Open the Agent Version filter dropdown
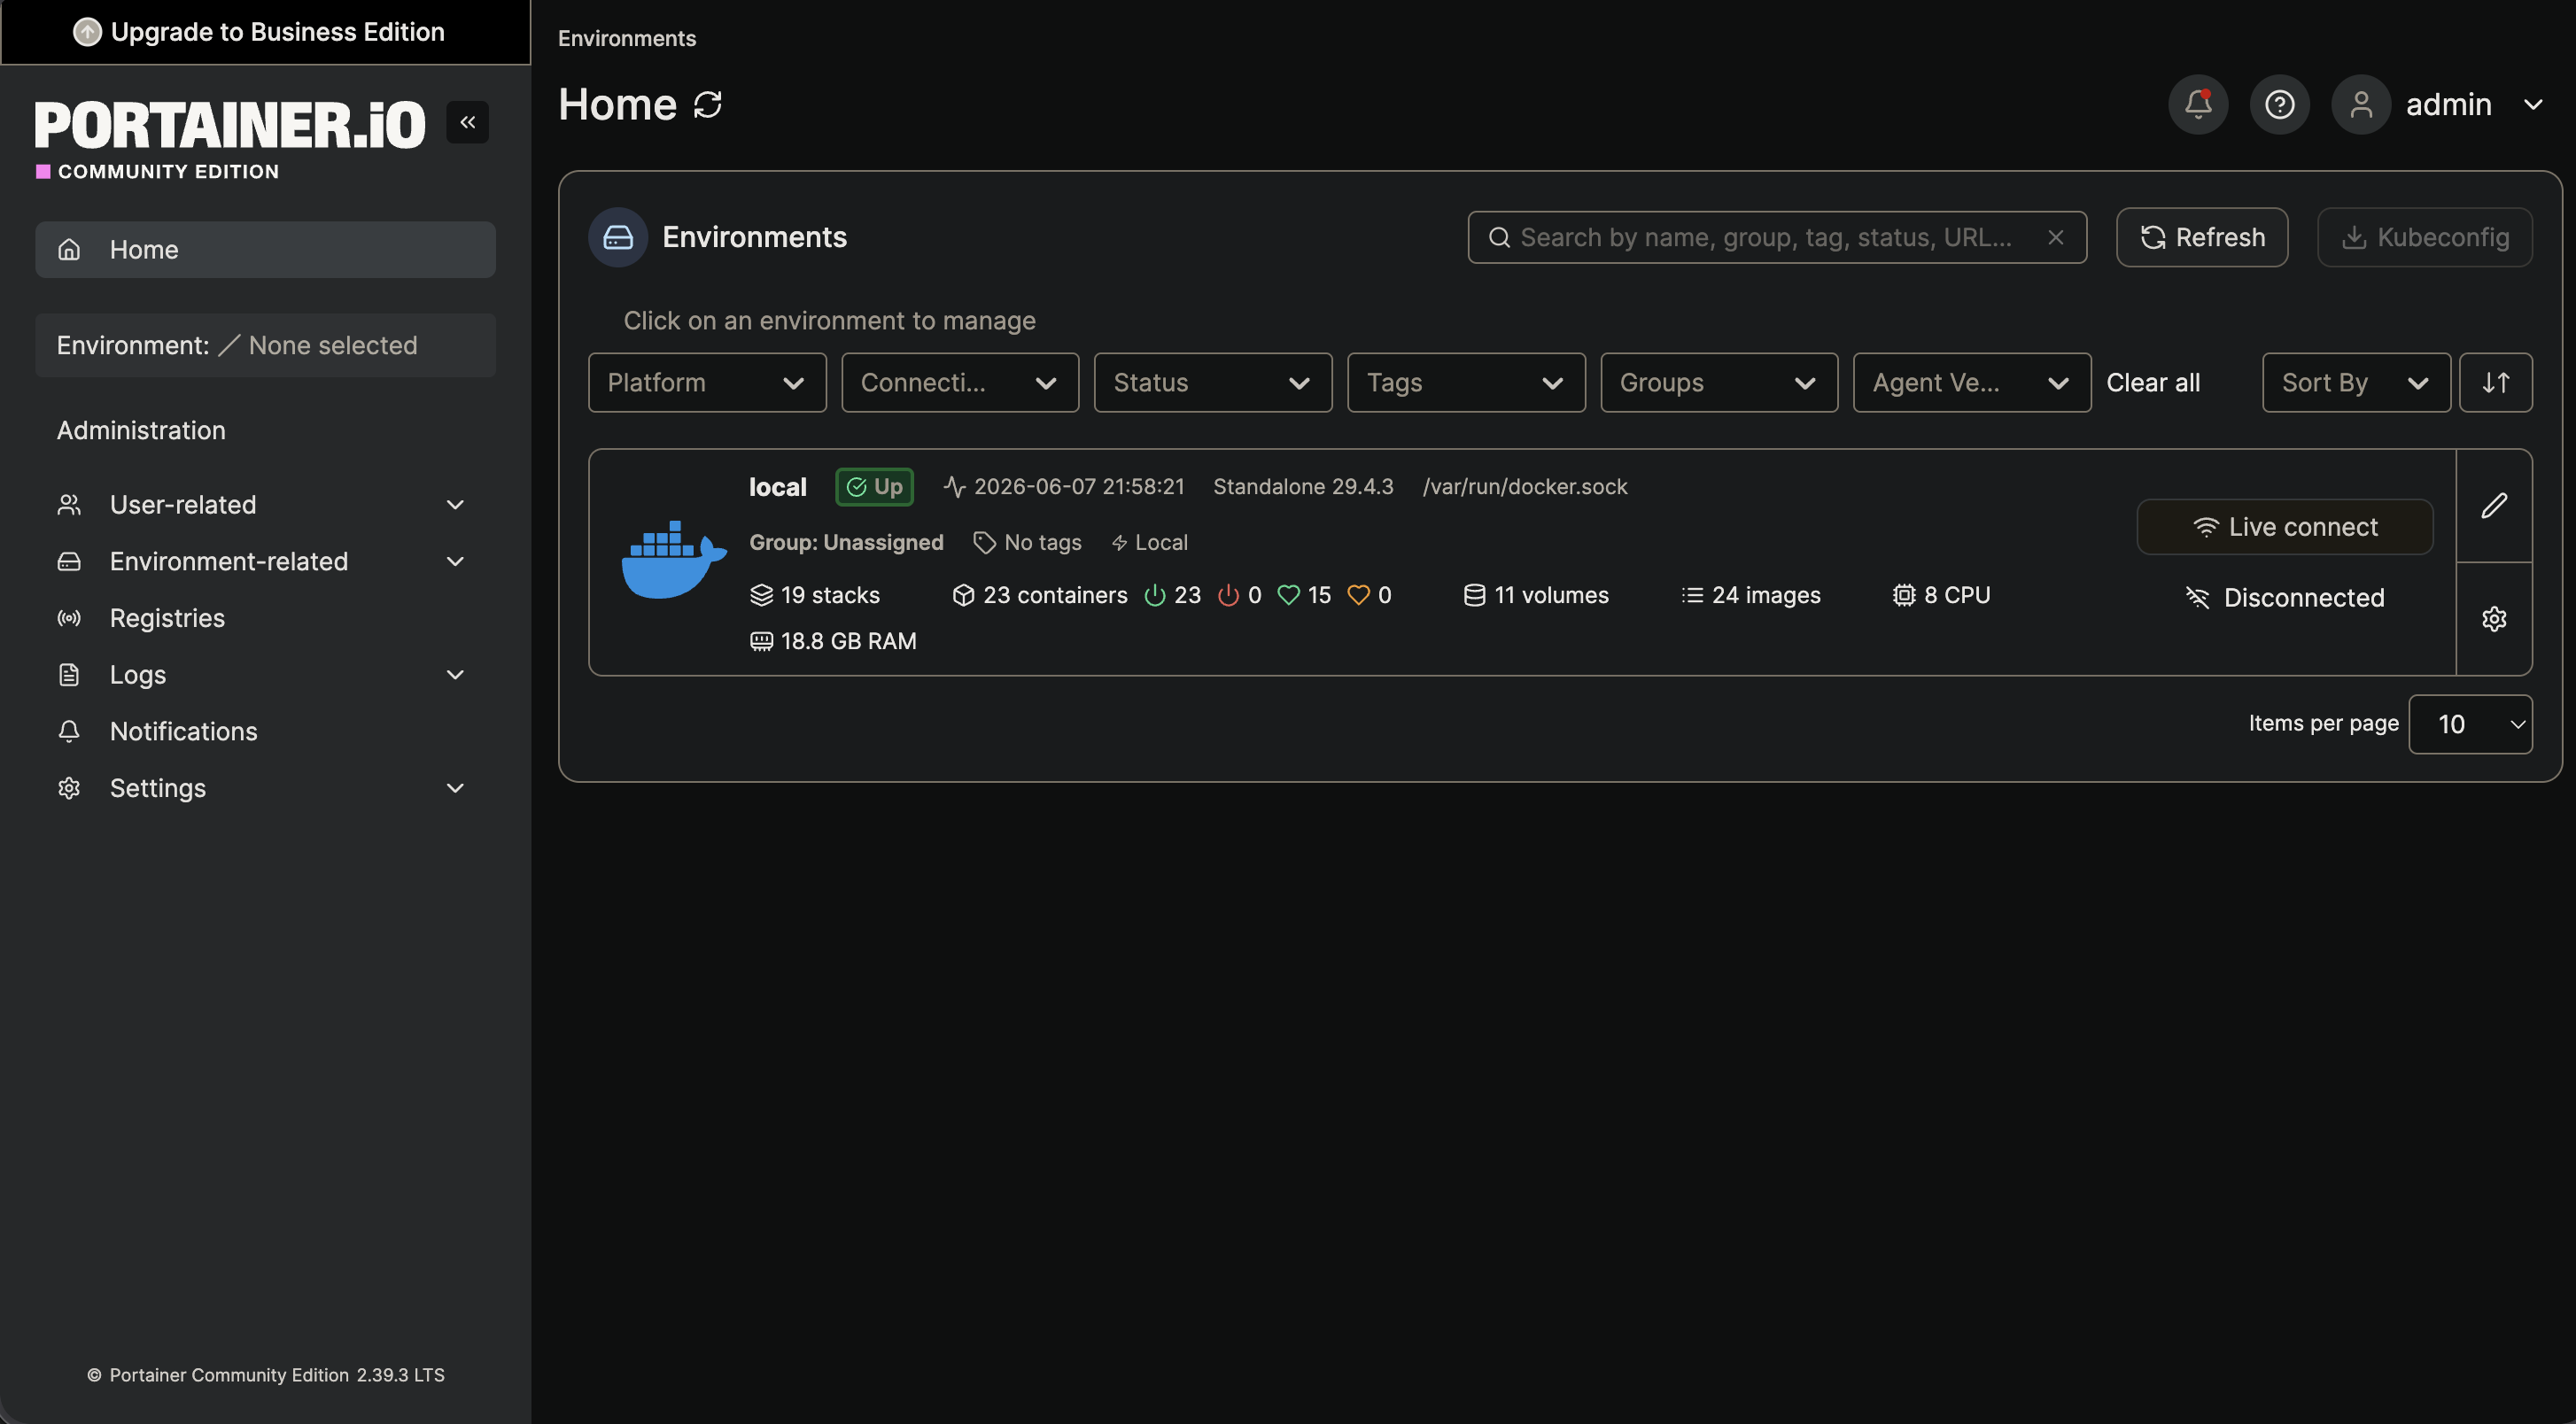The height and width of the screenshot is (1424, 2576). coord(1972,382)
